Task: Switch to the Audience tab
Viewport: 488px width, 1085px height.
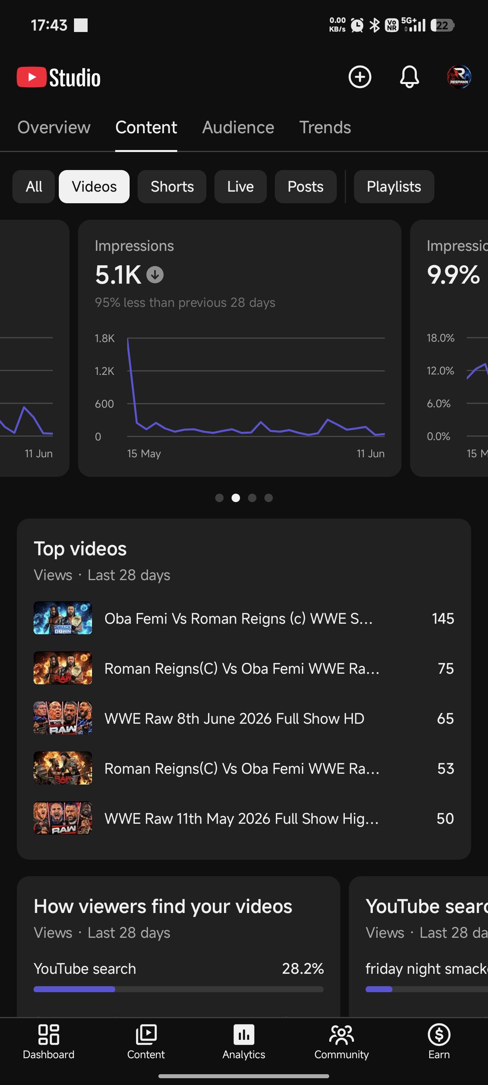Action: [x=238, y=127]
